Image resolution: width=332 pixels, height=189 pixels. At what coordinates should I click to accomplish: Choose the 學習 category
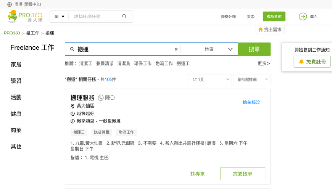[16, 81]
